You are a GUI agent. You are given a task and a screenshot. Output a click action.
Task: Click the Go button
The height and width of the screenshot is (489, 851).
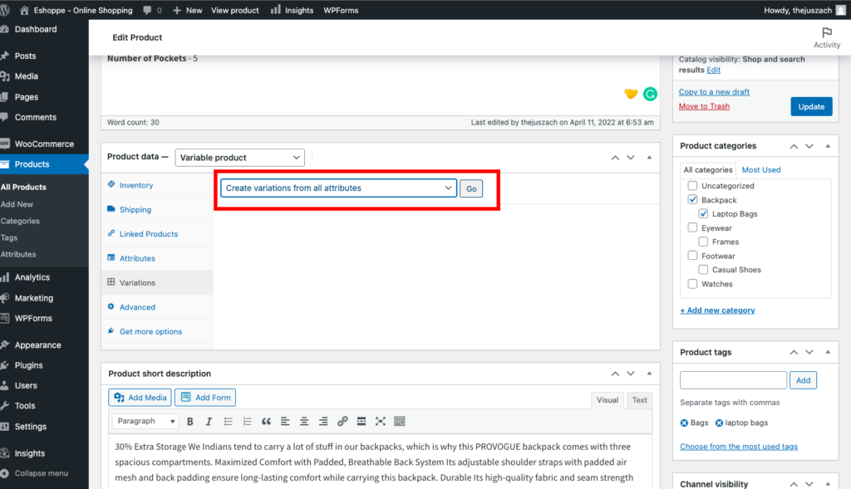[x=471, y=188]
